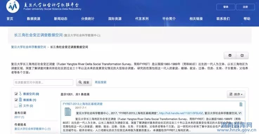Open the 新闻动态 menu item
Image resolution: width=259 pixels, height=134 pixels.
click(x=60, y=19)
